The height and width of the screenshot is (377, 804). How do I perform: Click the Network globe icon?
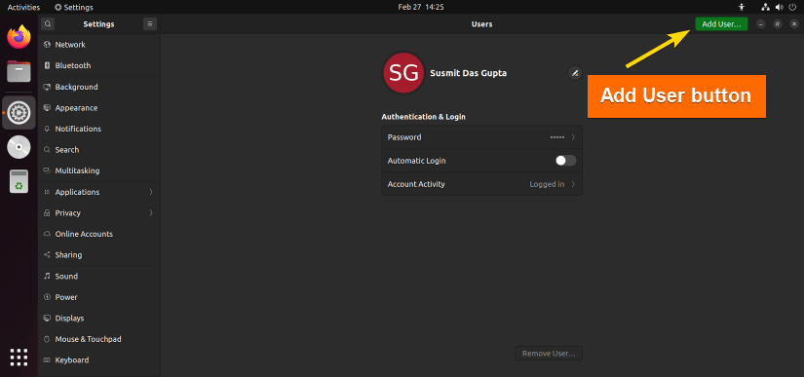[x=47, y=45]
